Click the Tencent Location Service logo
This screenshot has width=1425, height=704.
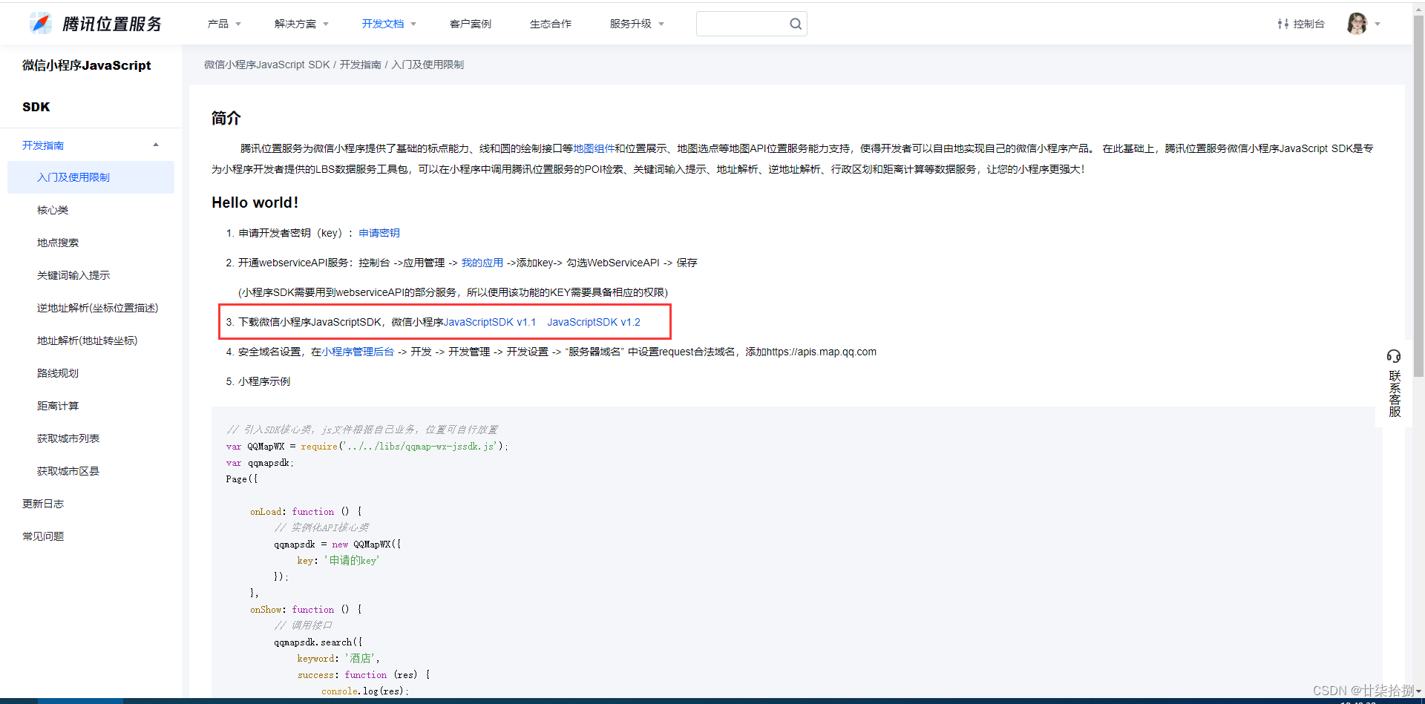[x=96, y=24]
